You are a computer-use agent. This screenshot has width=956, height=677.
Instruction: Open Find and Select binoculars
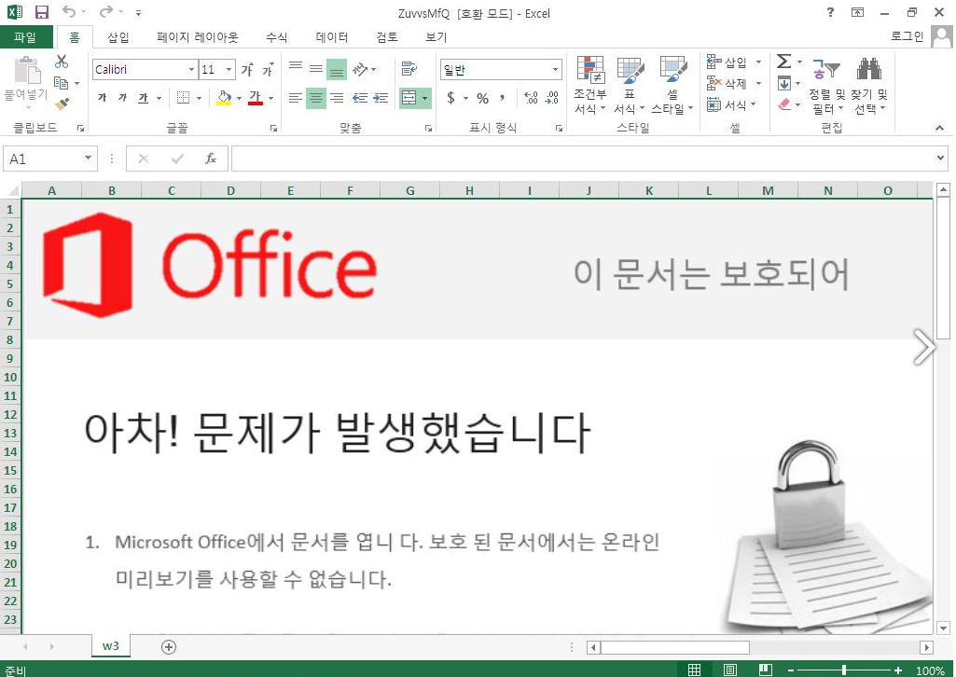(x=869, y=85)
